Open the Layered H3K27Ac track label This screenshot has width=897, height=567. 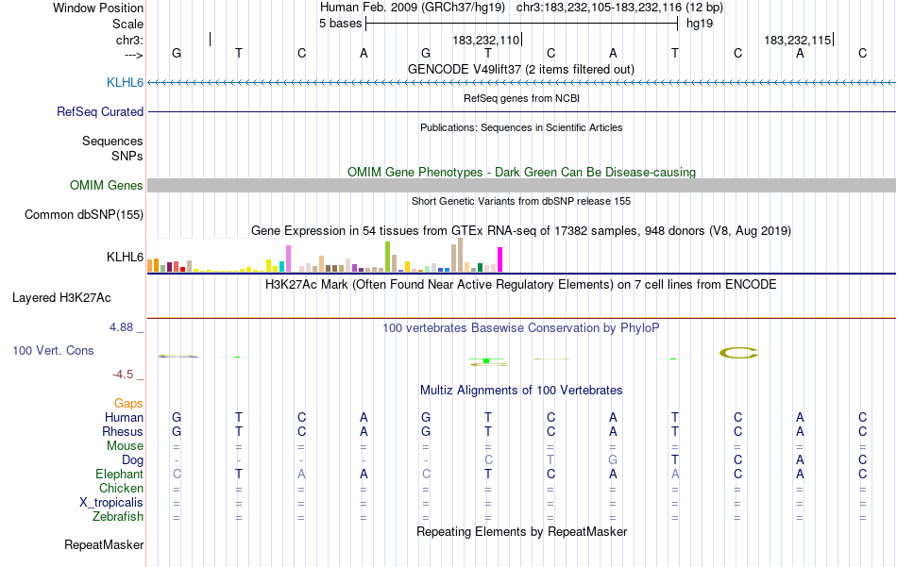pos(61,298)
